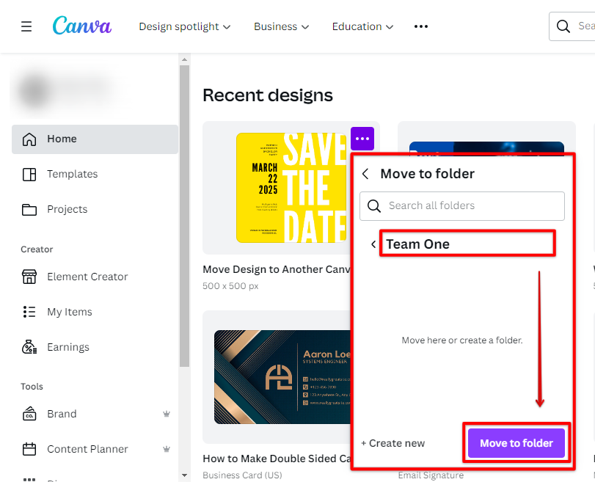Collapse the Team One folder row

(373, 244)
